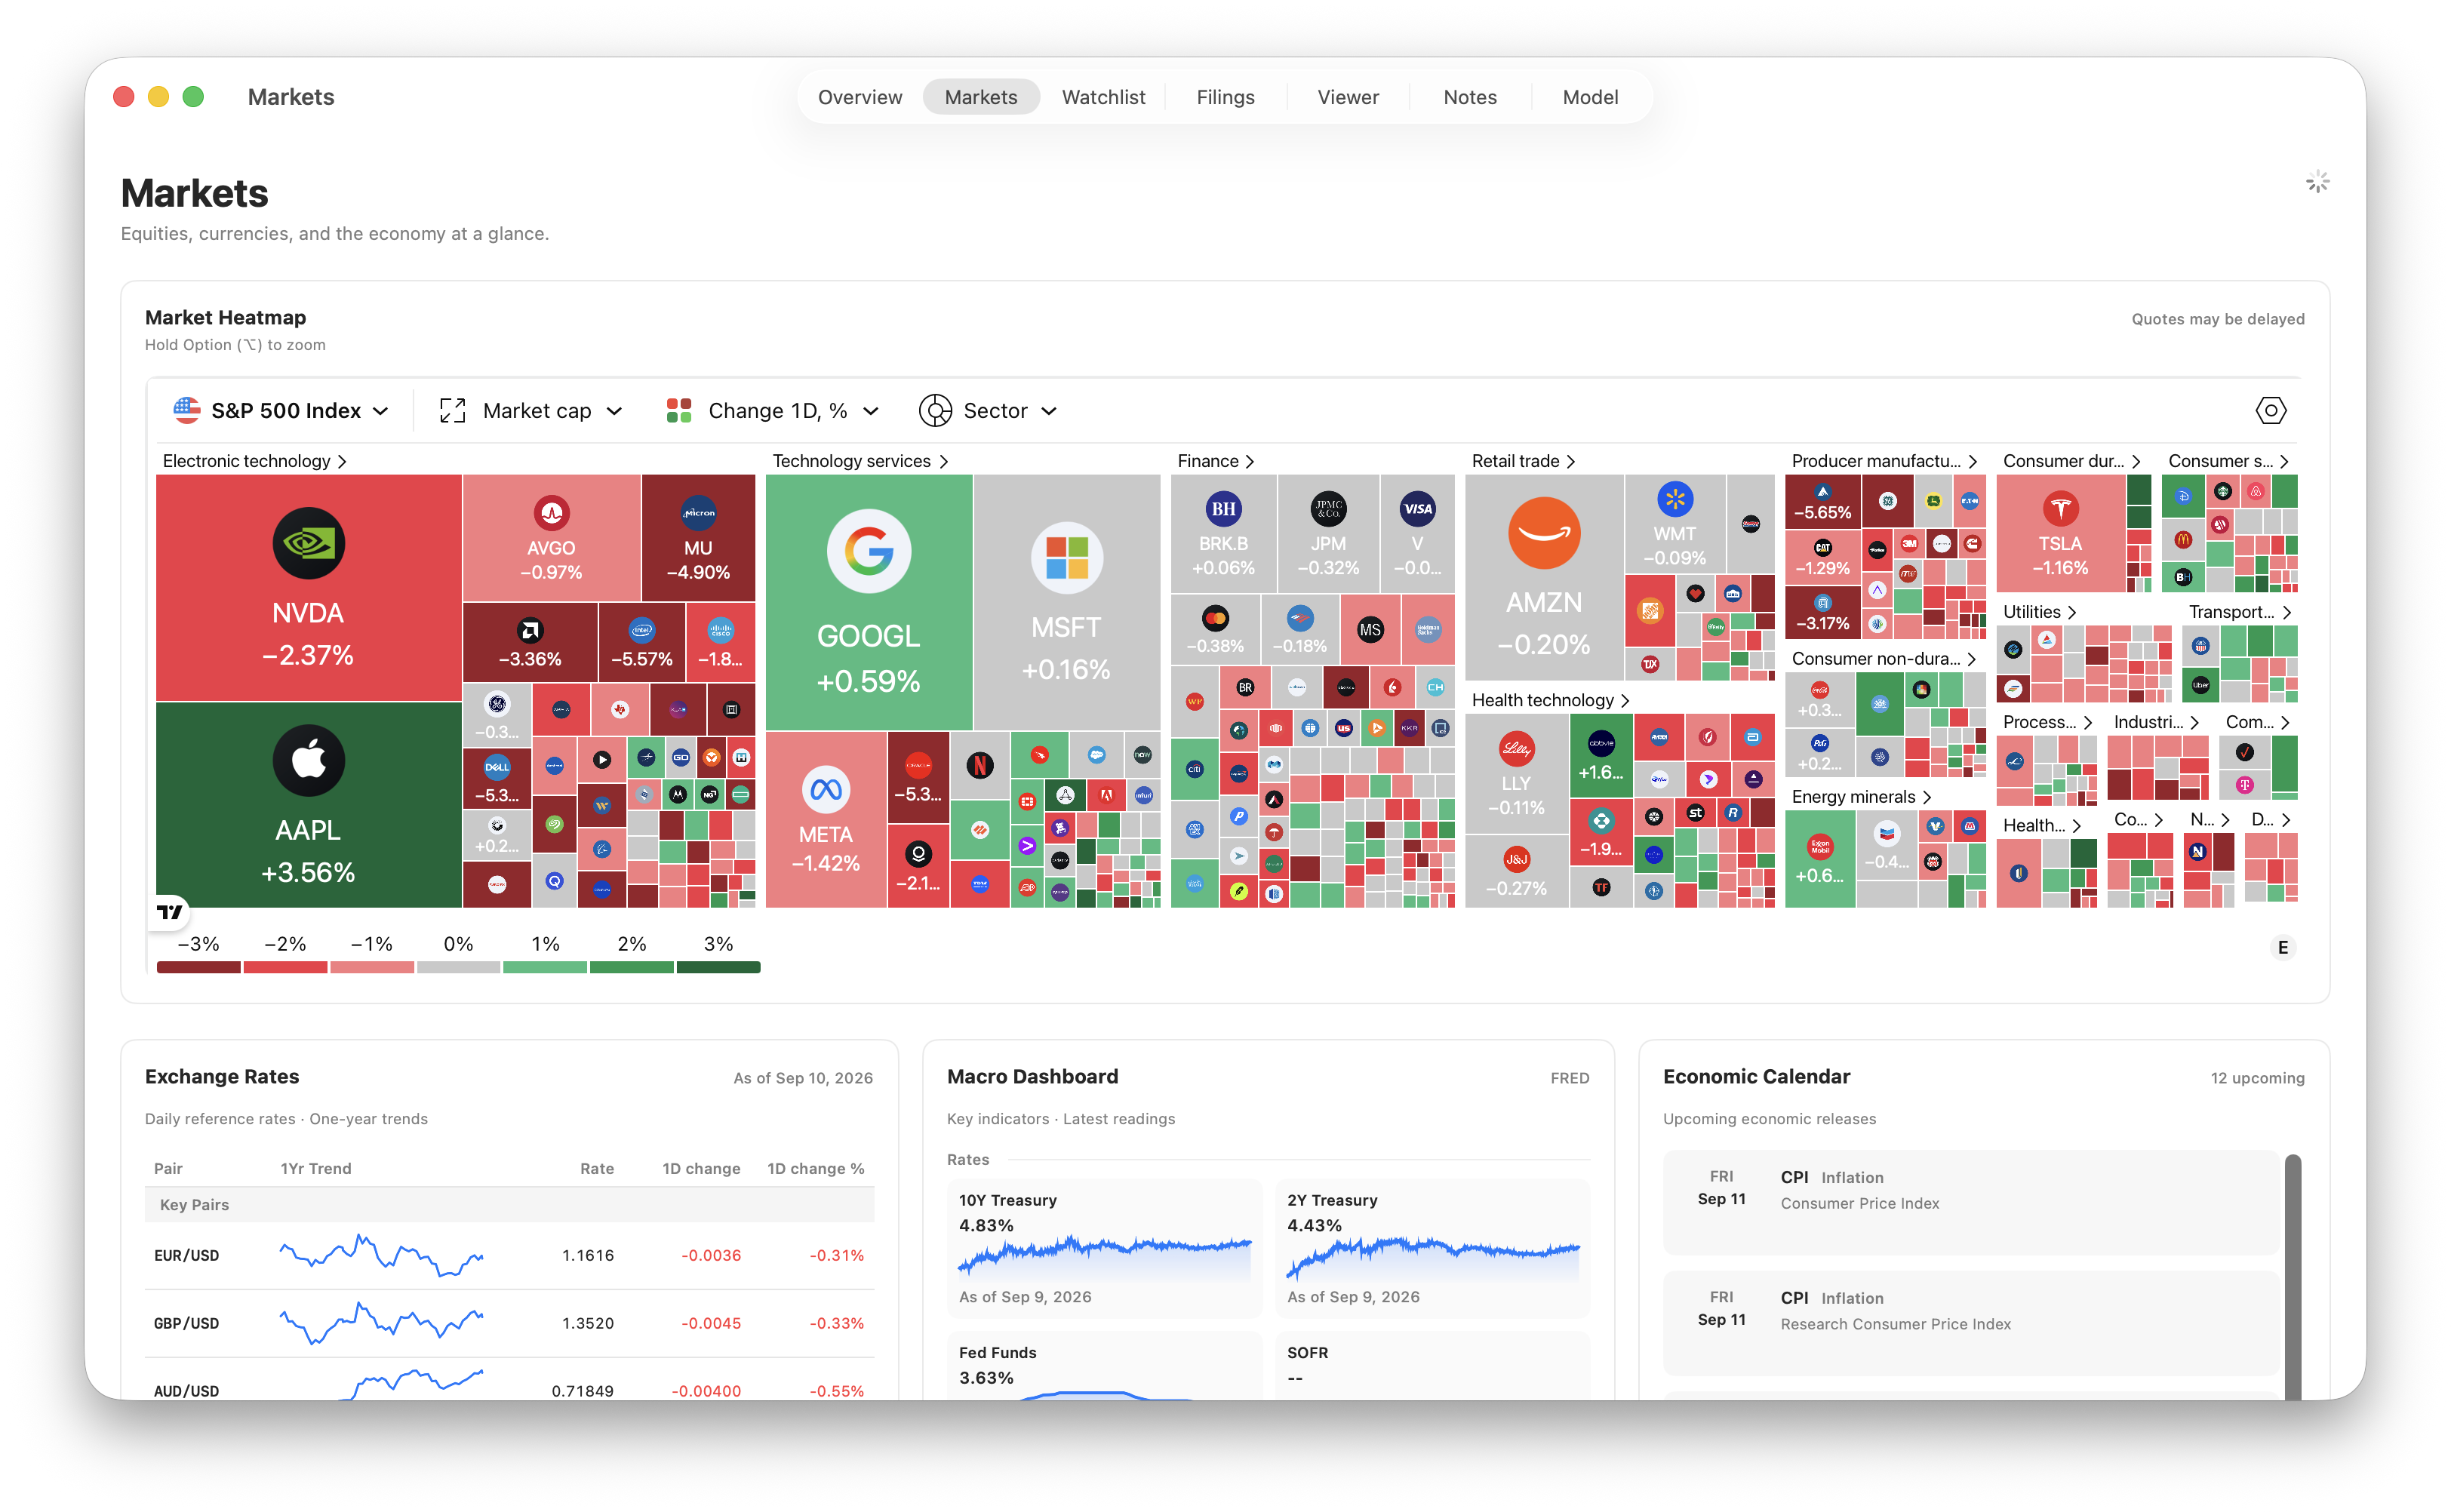Open the Change 1D, % dropdown
Viewport: 2451px width, 1512px height.
pyautogui.click(x=773, y=410)
